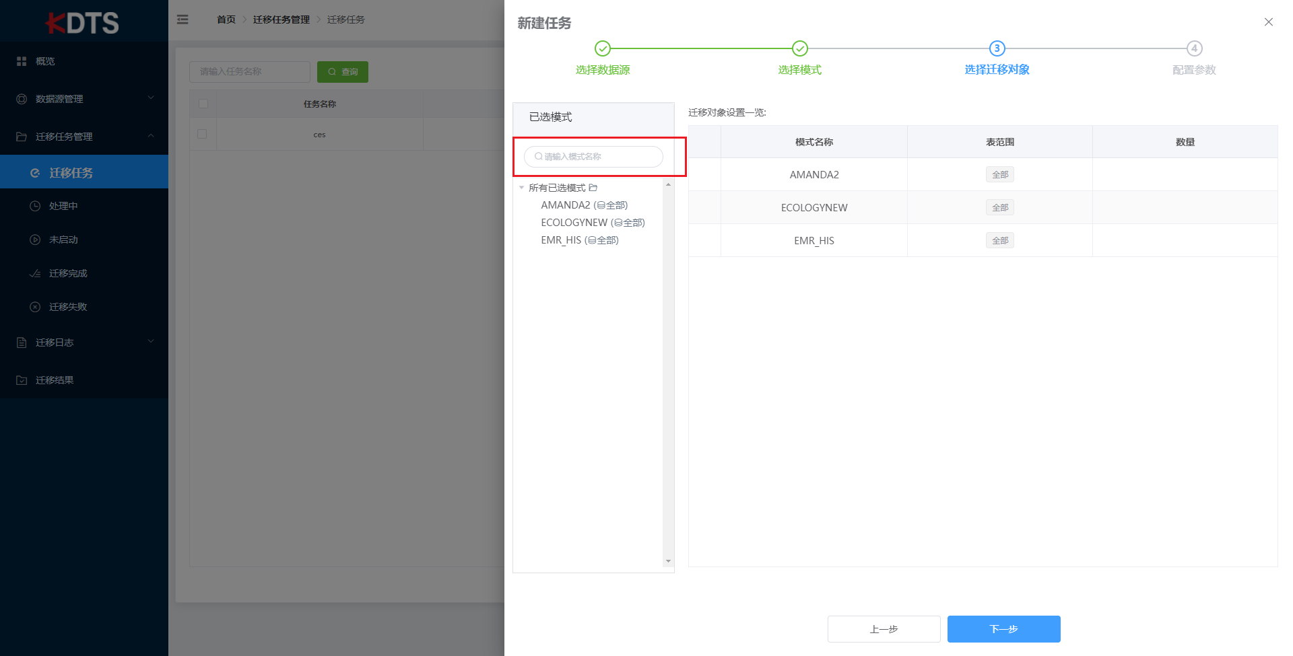Collapse 迁移任务管理 sidebar menu

point(84,137)
